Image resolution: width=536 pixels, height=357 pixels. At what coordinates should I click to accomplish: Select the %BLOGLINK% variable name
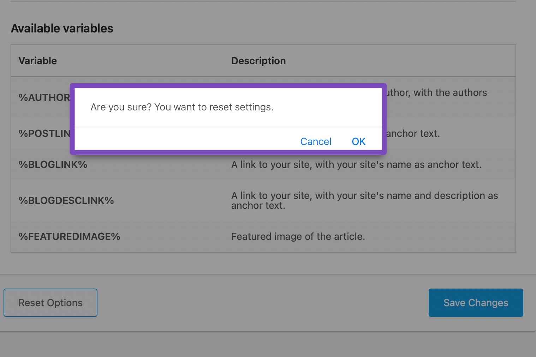[53, 164]
